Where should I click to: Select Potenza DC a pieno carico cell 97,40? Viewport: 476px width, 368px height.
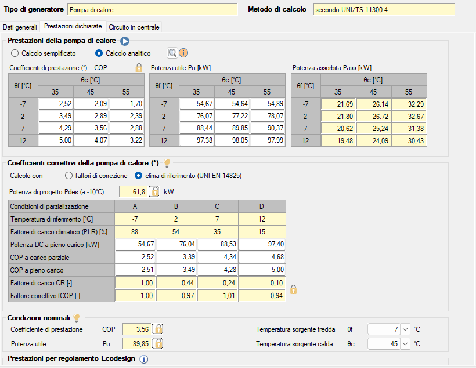tap(262, 244)
